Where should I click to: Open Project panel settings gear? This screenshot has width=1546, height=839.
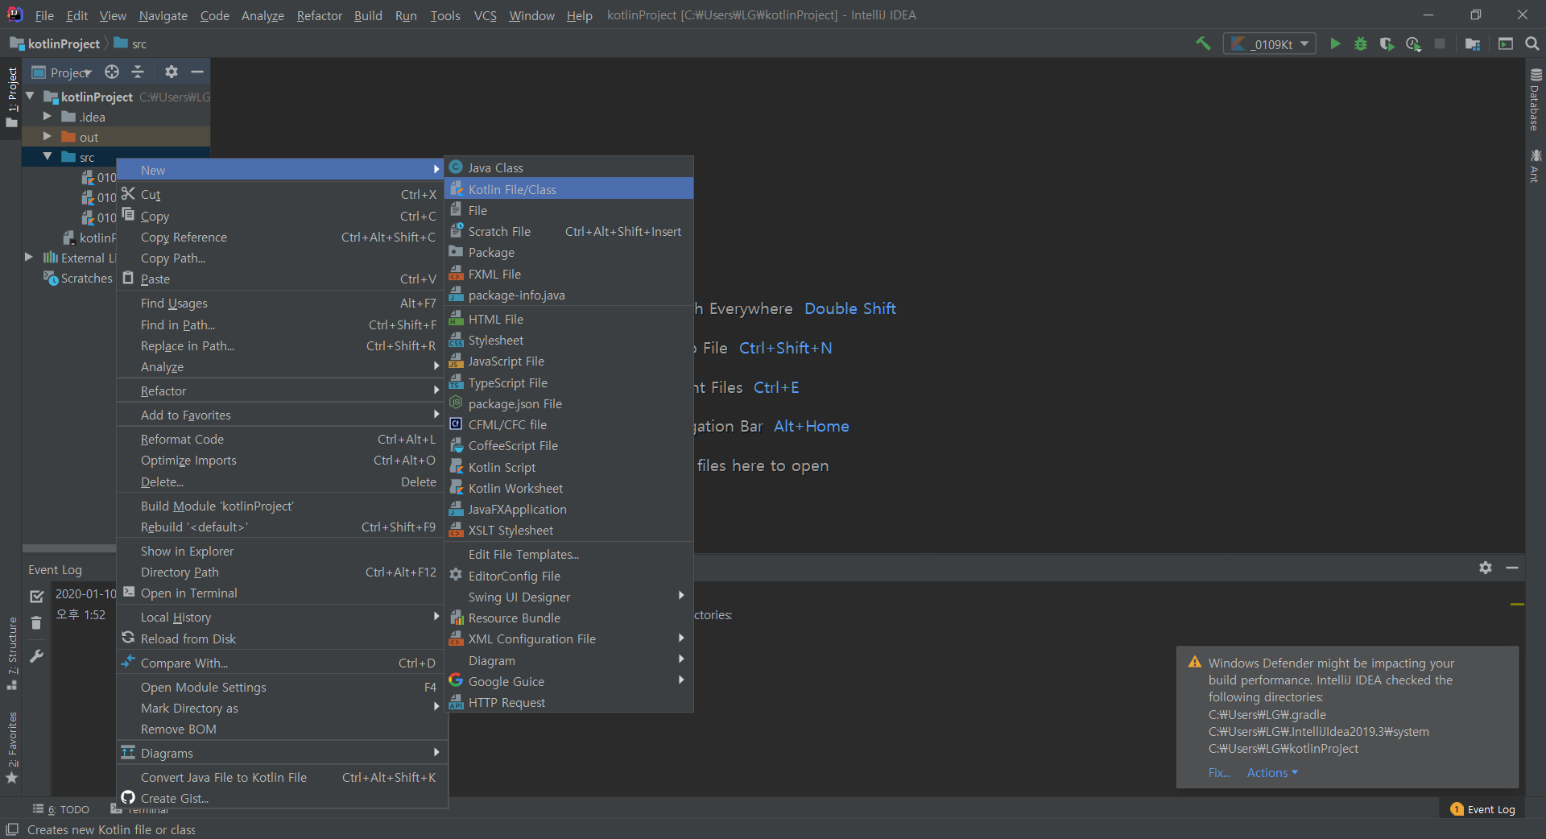[x=171, y=72]
